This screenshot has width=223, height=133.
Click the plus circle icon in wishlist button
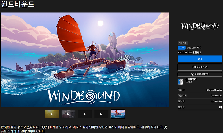point(193,74)
